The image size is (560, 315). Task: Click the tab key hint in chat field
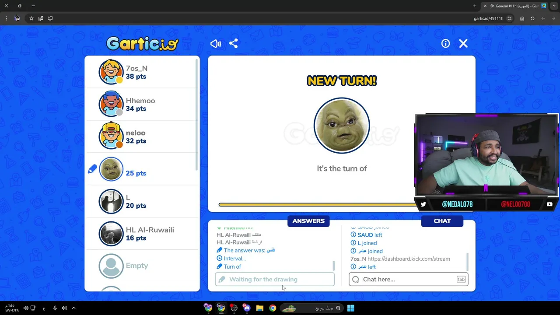461,279
